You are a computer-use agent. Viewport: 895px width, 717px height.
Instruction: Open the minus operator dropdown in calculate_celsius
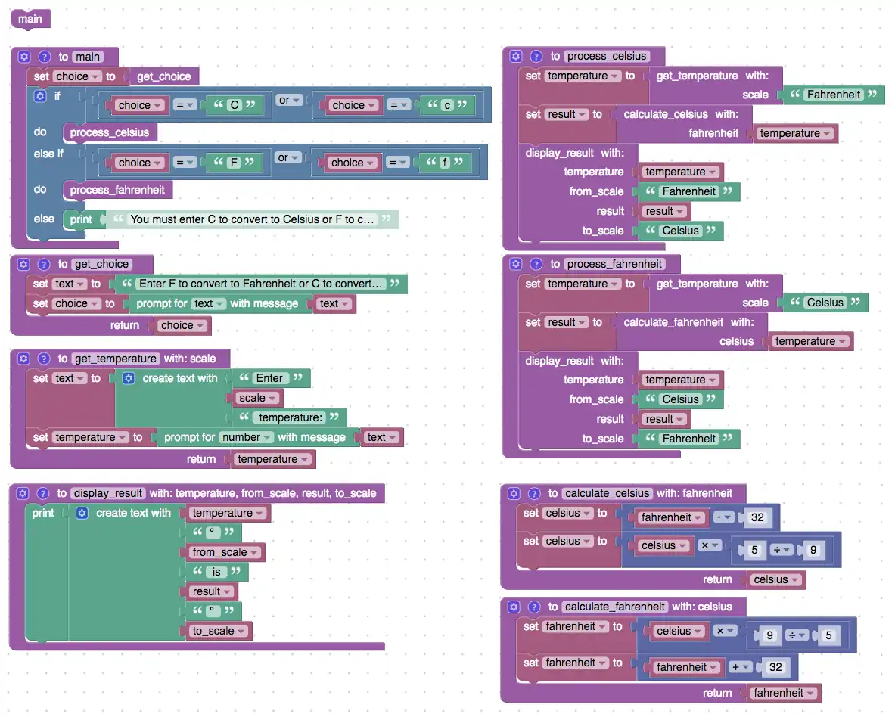(724, 517)
